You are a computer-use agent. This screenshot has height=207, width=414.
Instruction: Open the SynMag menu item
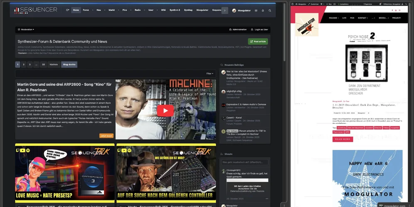(188, 10)
